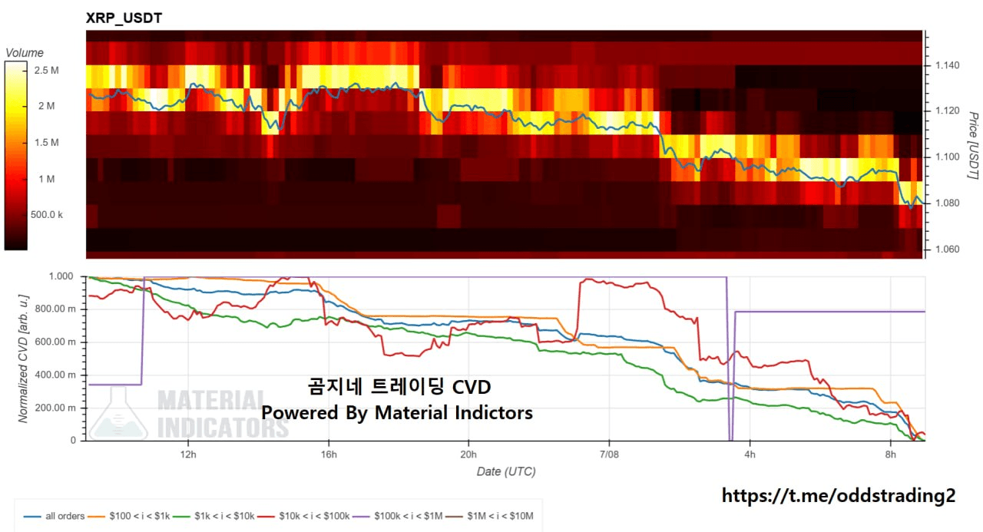Click the 2.5 M volume scale label
Viewport: 983px width, 532px height.
point(45,70)
